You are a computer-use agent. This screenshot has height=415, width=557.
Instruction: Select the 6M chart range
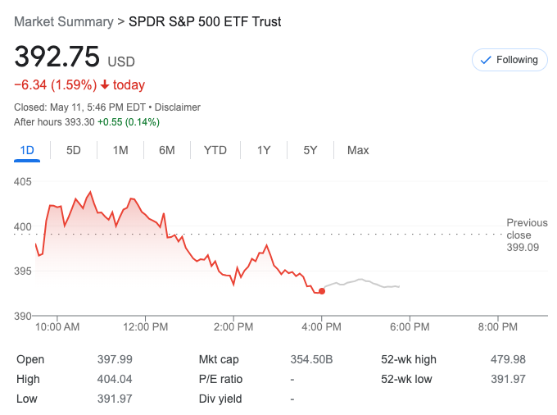(167, 150)
